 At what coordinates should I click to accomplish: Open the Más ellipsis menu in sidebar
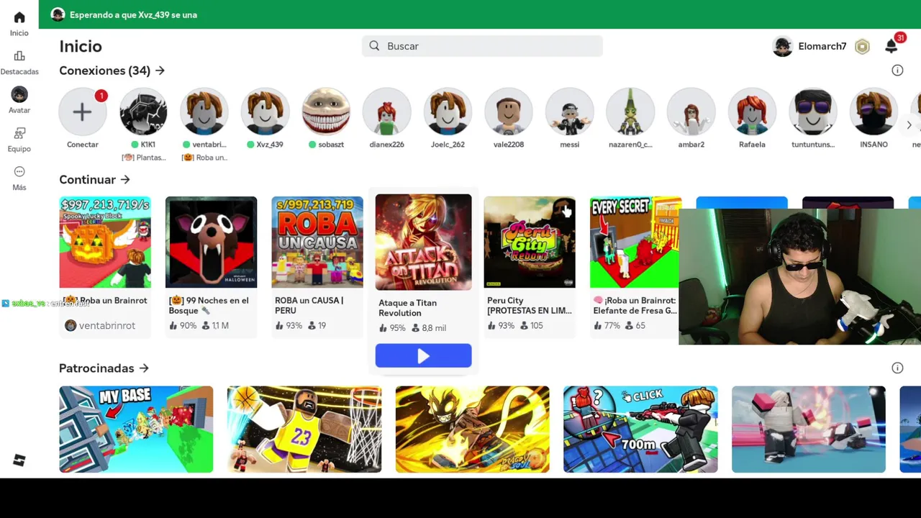click(x=19, y=172)
